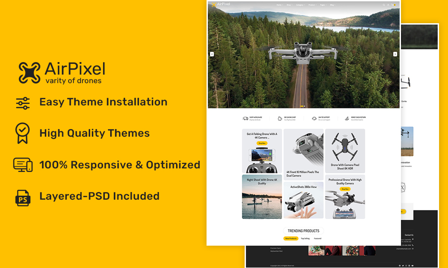Click the Shop Worldwide truck icon

[x=246, y=118]
